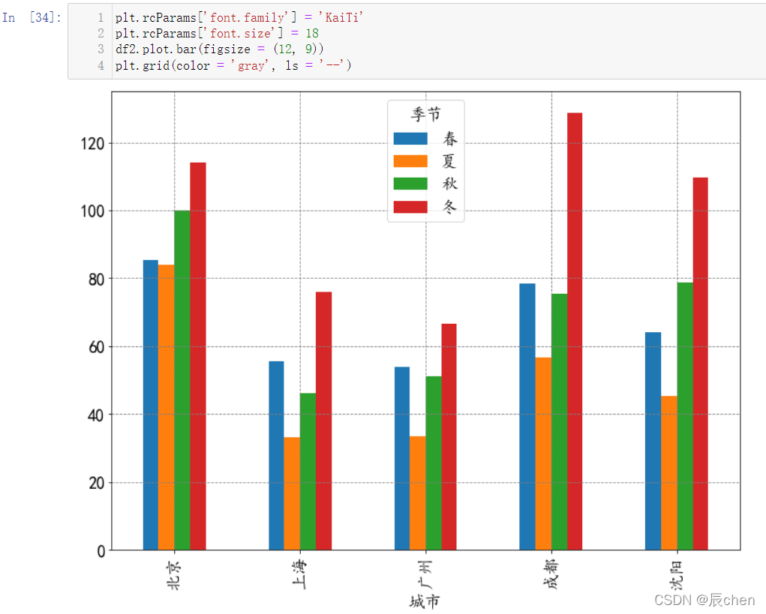Click the x-axis title 城市
This screenshot has height=614, width=766.
click(x=425, y=602)
